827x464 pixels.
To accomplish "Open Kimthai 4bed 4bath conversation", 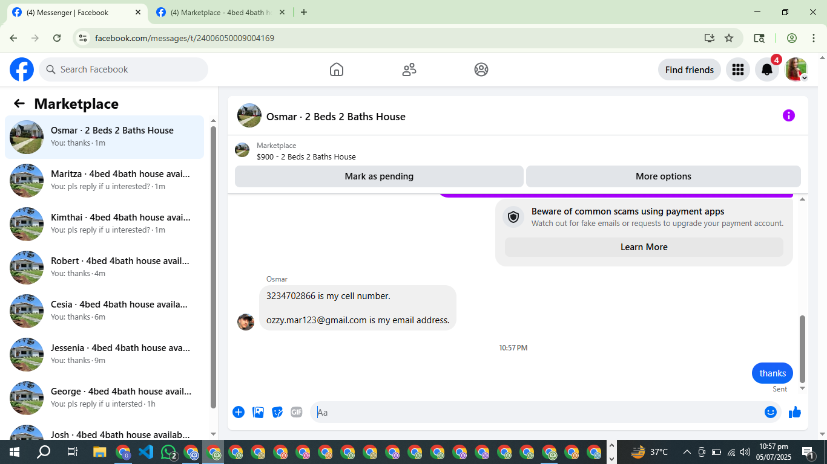I will click(x=104, y=224).
